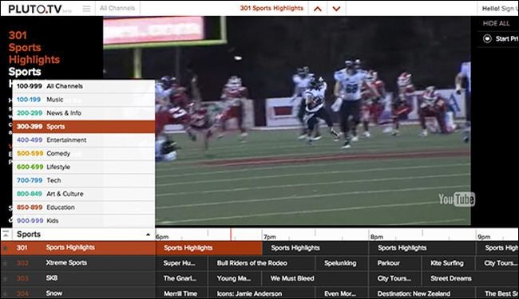
Task: Open We Must Bleed program
Action: (x=315, y=278)
